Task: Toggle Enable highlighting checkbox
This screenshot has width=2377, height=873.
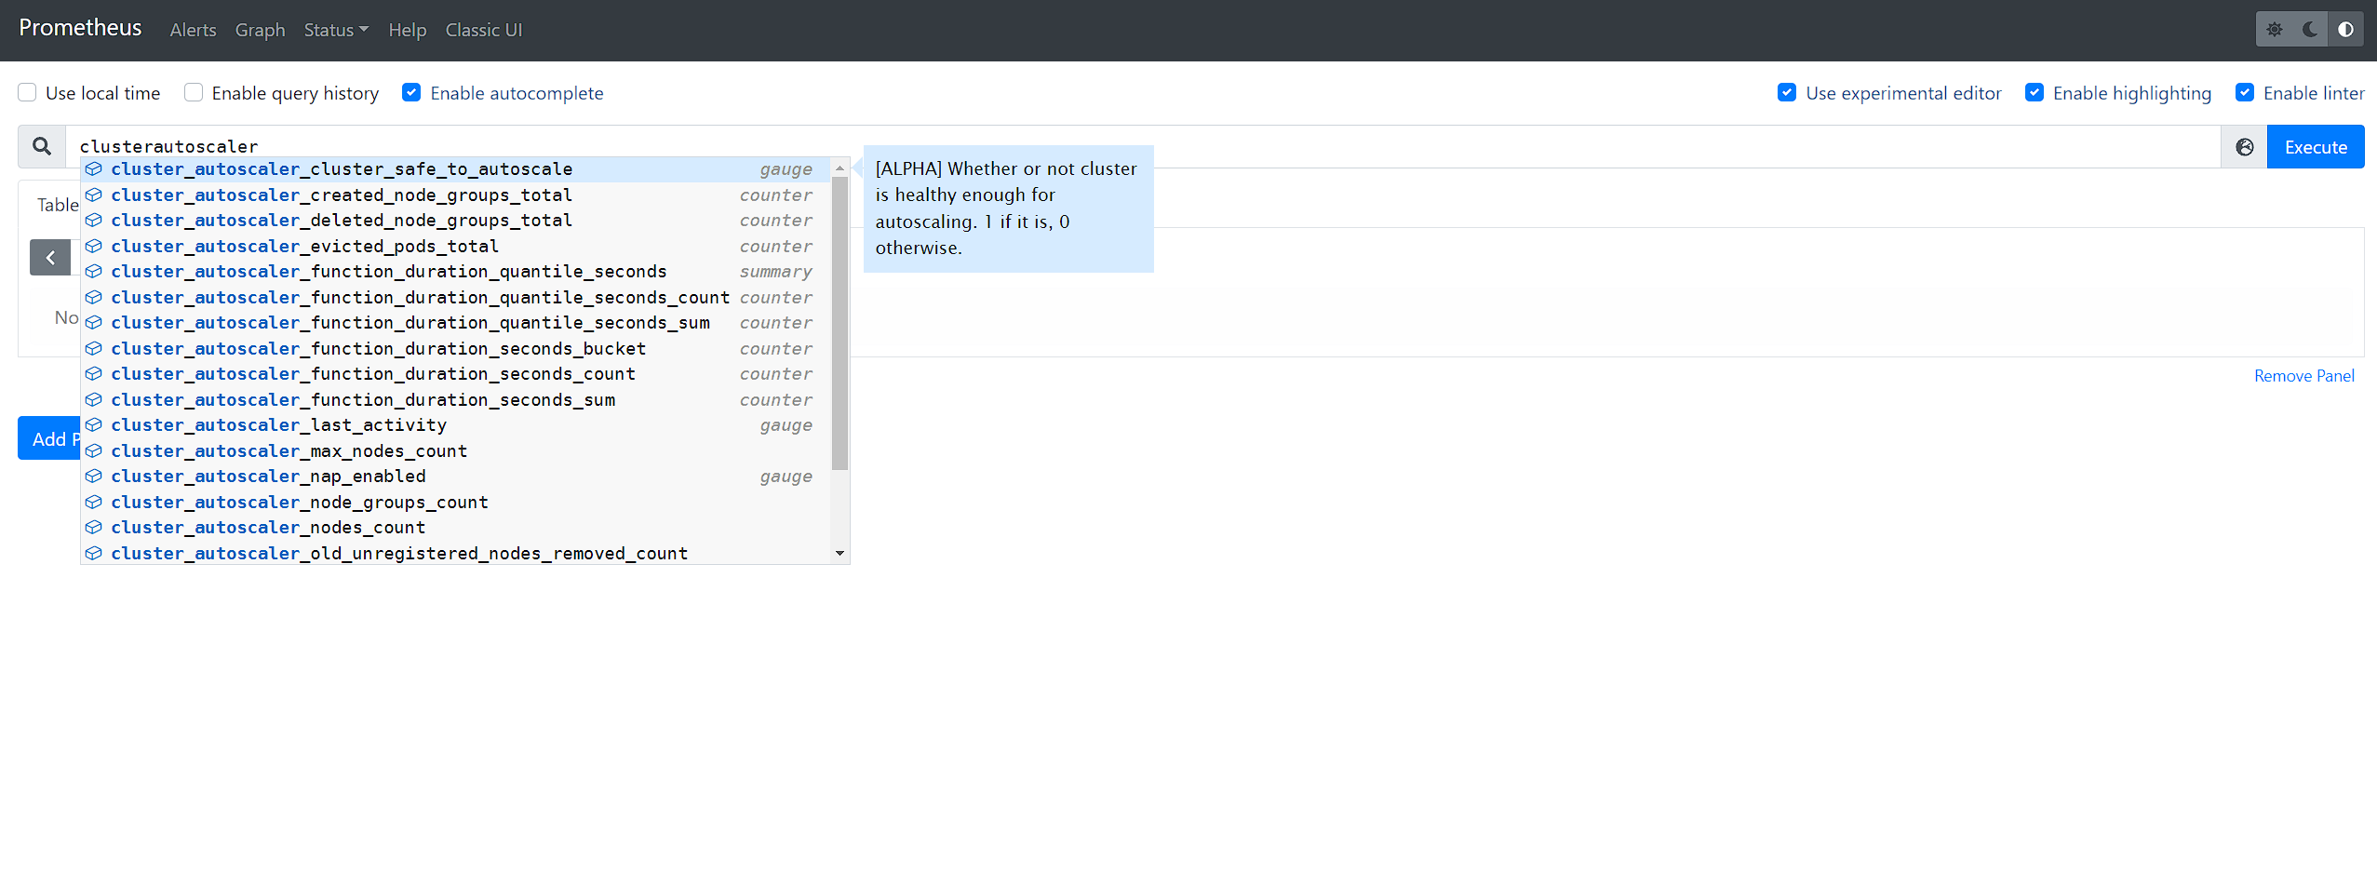Action: 2035,92
